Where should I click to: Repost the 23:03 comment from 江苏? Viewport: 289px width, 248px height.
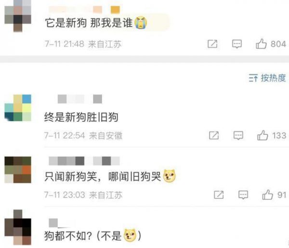[x=219, y=195]
